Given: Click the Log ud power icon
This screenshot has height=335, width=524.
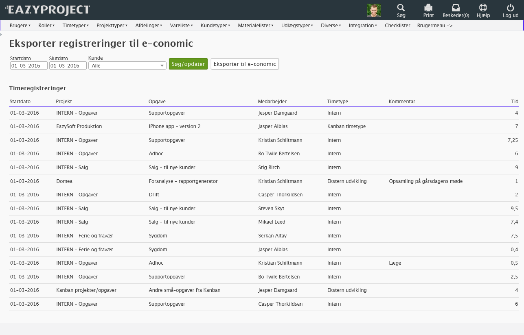Looking at the screenshot, I should pos(510,8).
